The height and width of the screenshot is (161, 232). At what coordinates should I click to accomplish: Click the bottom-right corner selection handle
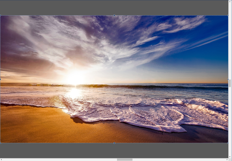point(228,143)
